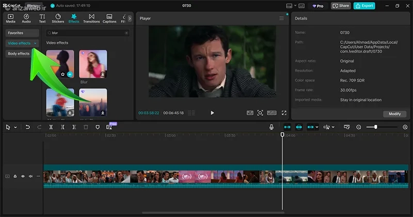Click the timeline zoom slider handle
413x217 pixels.
[375, 127]
